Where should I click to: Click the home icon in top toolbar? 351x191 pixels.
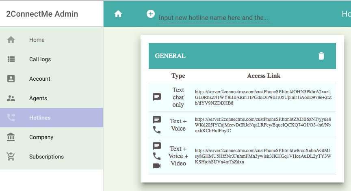tap(118, 14)
